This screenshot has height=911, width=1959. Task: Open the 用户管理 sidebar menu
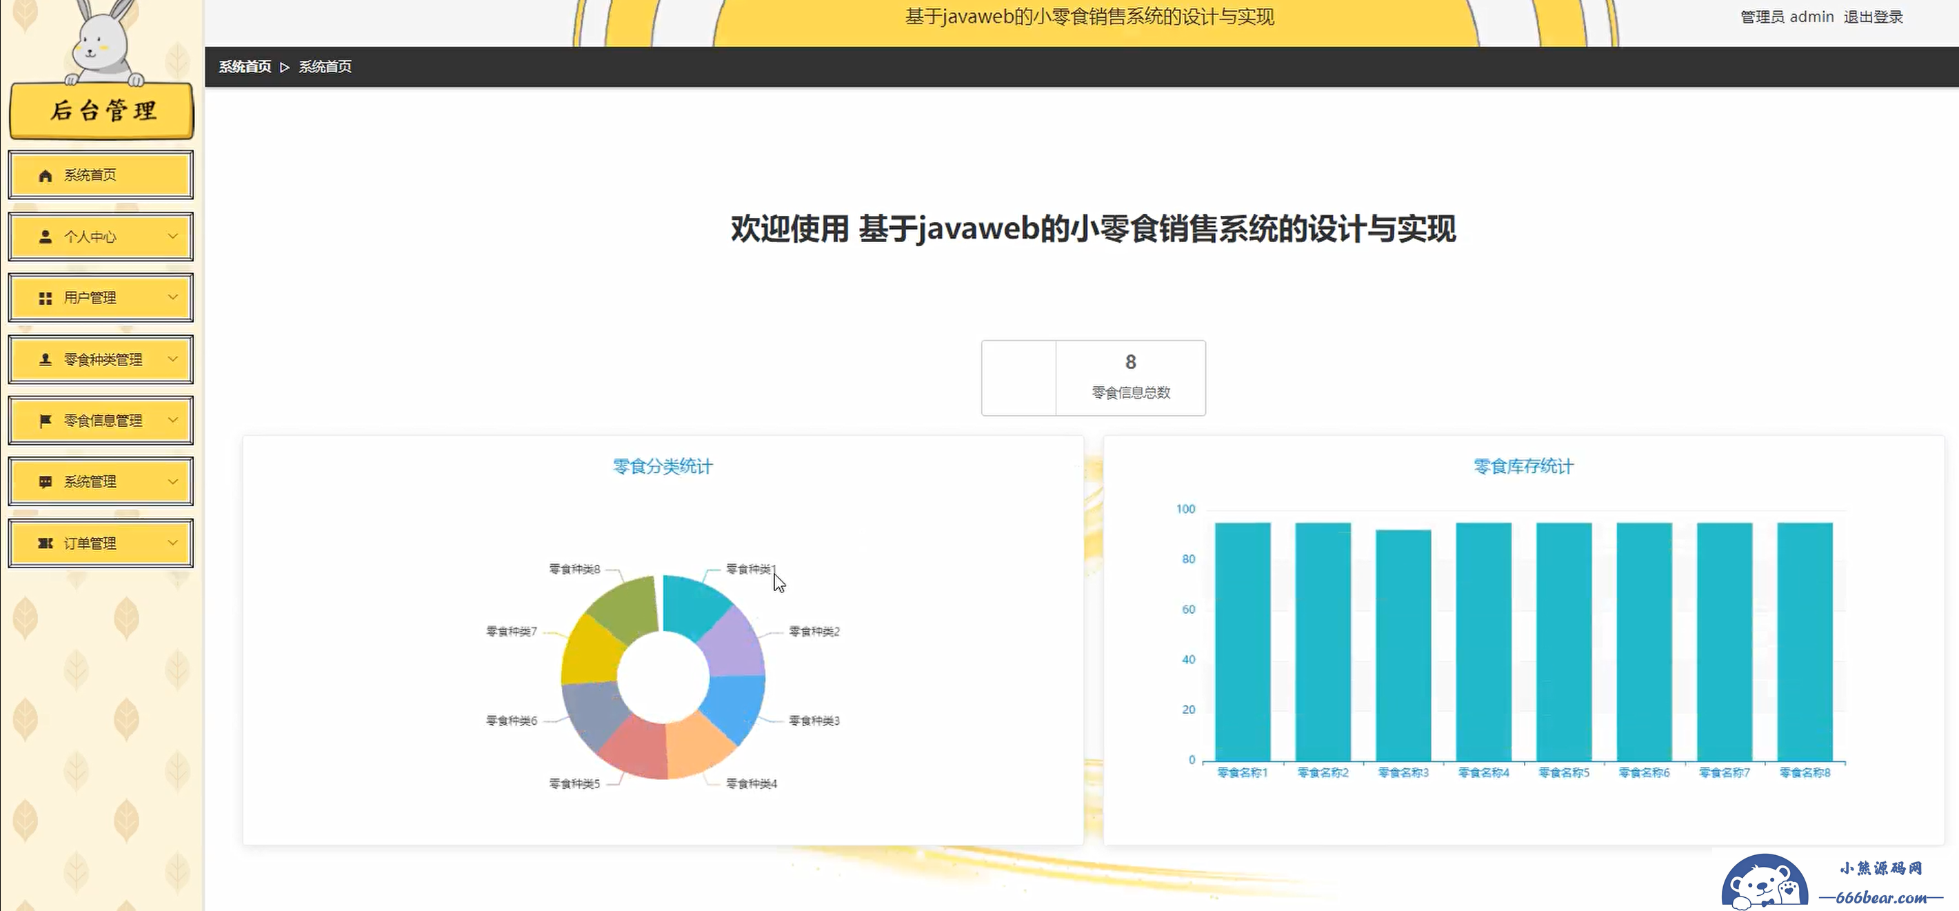pyautogui.click(x=101, y=297)
